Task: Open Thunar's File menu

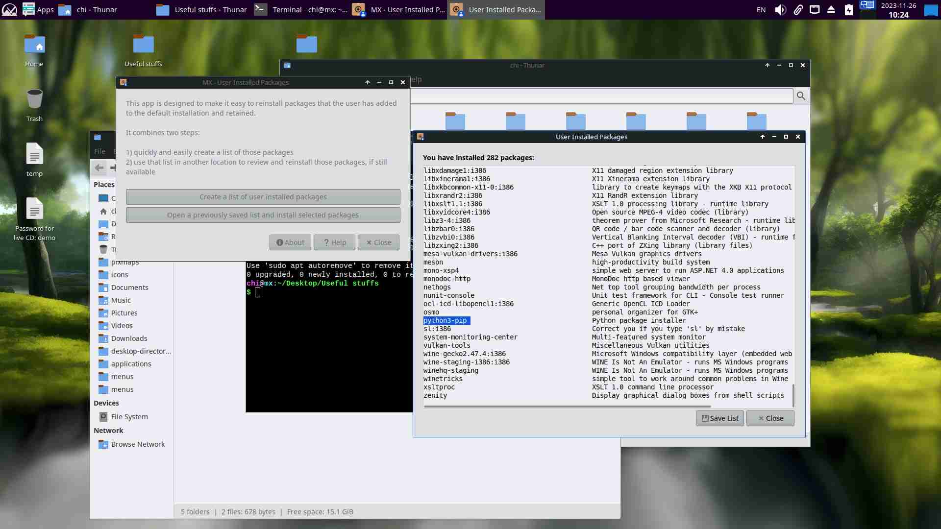Action: (x=99, y=151)
